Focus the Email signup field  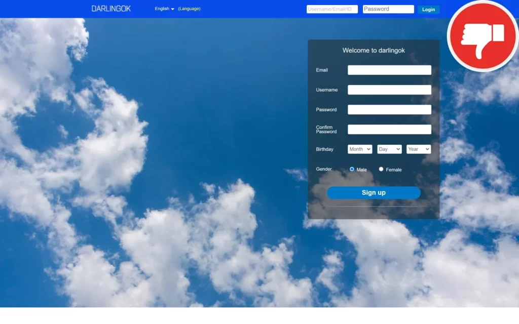click(x=389, y=70)
